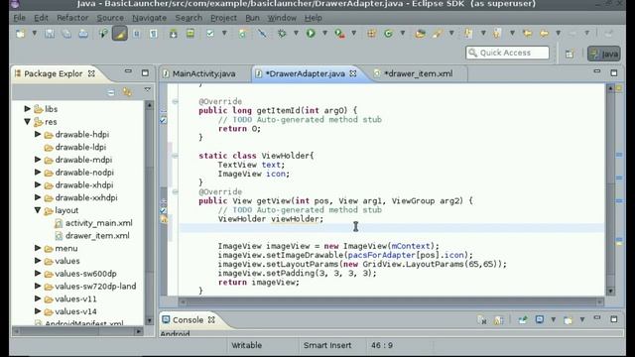Toggle Show Whitespace Characters button
The height and width of the screenshot is (357, 635).
(x=154, y=34)
